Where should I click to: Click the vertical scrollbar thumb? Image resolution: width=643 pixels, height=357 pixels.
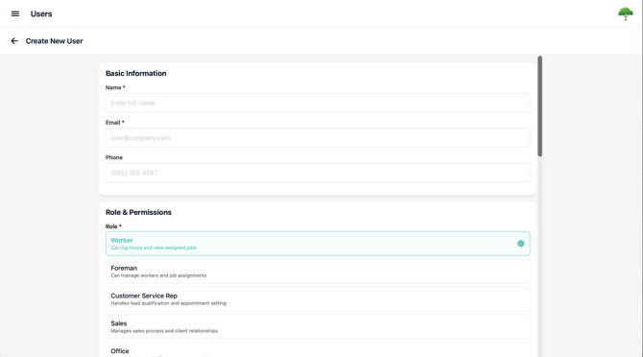pos(540,107)
